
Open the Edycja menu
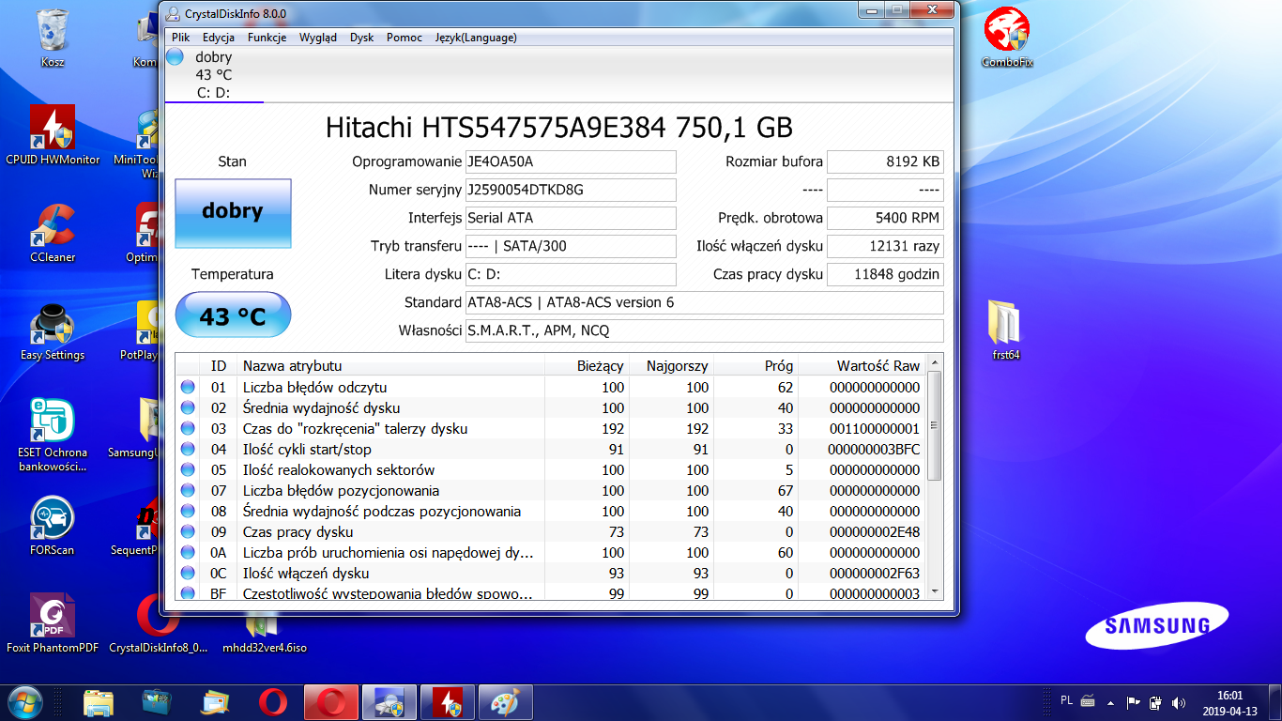coord(219,38)
